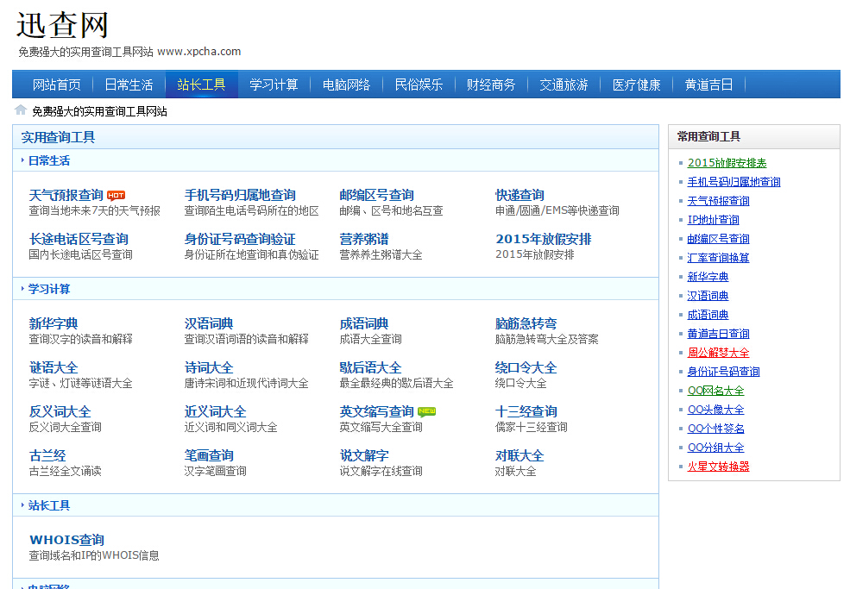Click sidebar link 手机号码归属地查询
This screenshot has width=850, height=589.
734,182
